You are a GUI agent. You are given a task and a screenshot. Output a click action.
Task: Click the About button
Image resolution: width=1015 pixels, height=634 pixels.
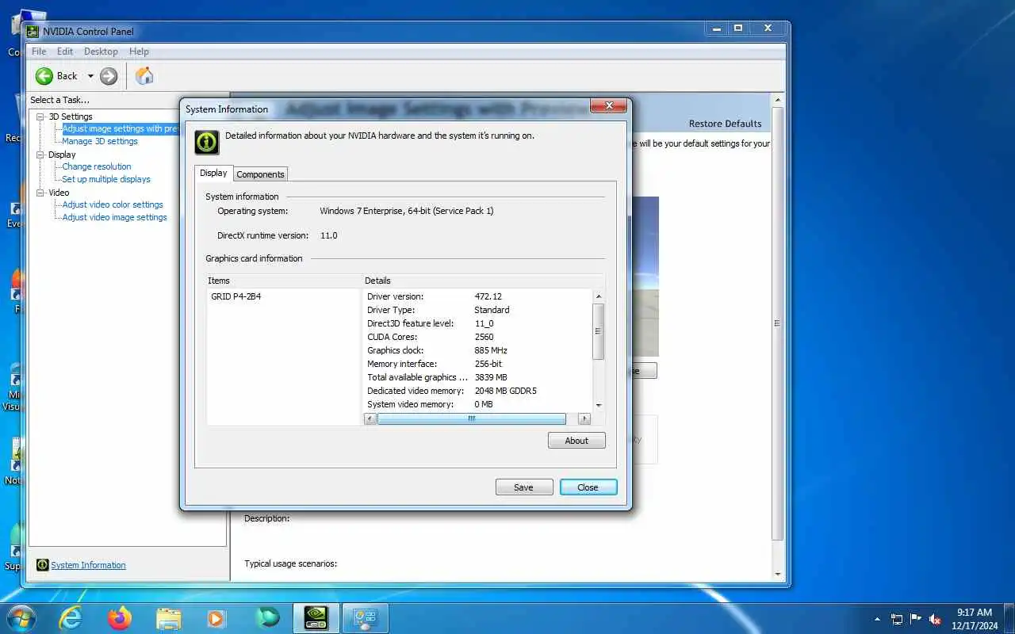click(576, 441)
